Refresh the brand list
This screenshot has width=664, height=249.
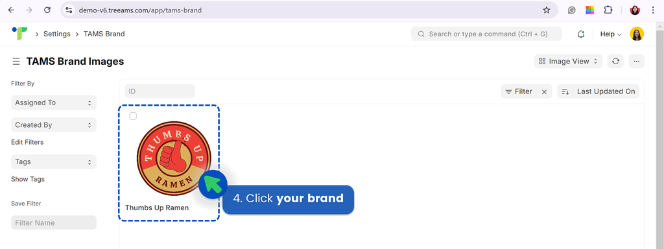pos(616,61)
